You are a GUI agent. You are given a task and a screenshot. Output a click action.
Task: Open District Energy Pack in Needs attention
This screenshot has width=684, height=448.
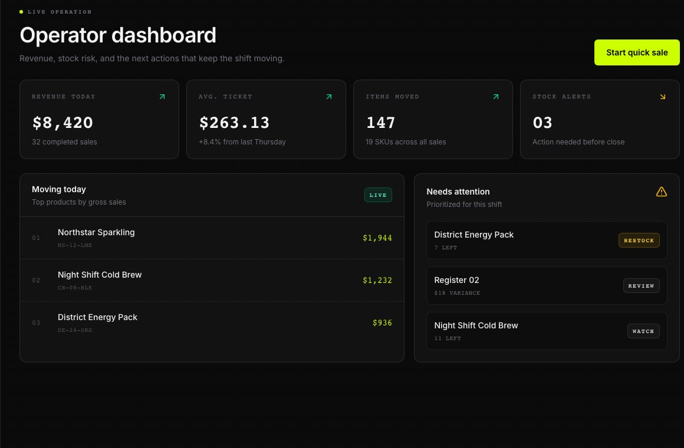tap(547, 241)
